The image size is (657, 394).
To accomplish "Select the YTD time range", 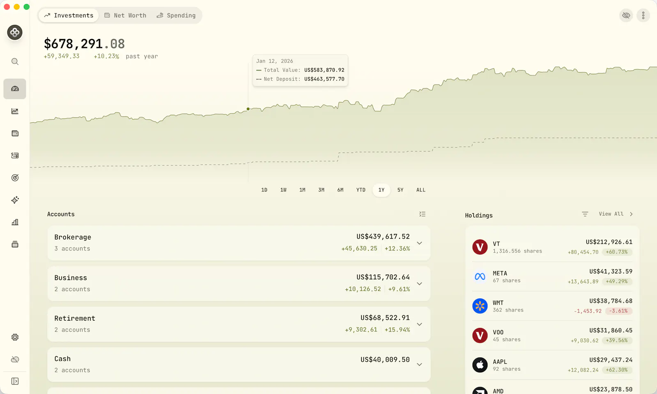I will pos(361,190).
